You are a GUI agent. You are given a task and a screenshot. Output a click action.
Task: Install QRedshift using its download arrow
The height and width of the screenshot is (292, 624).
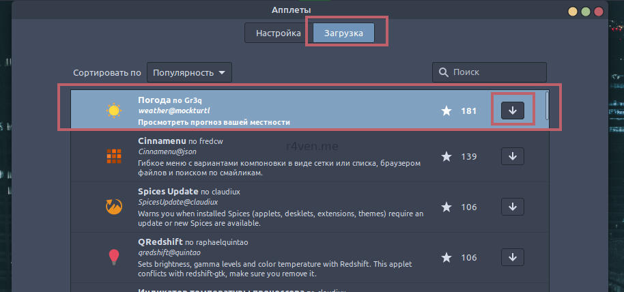tap(512, 257)
